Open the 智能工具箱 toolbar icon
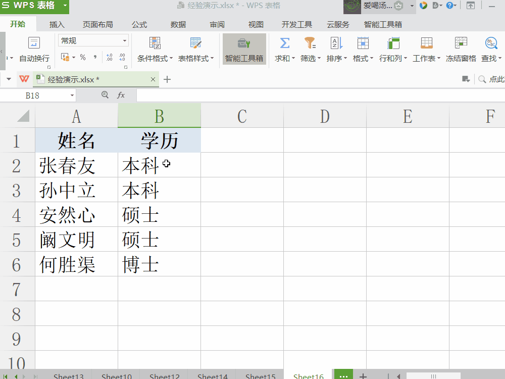The image size is (505, 379). click(x=244, y=49)
